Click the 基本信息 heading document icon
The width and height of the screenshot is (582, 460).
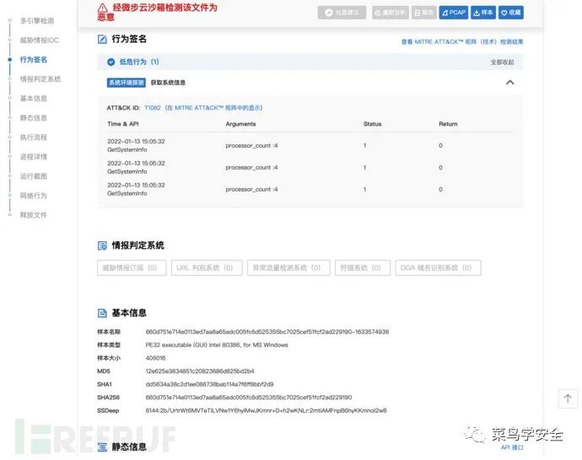[102, 313]
